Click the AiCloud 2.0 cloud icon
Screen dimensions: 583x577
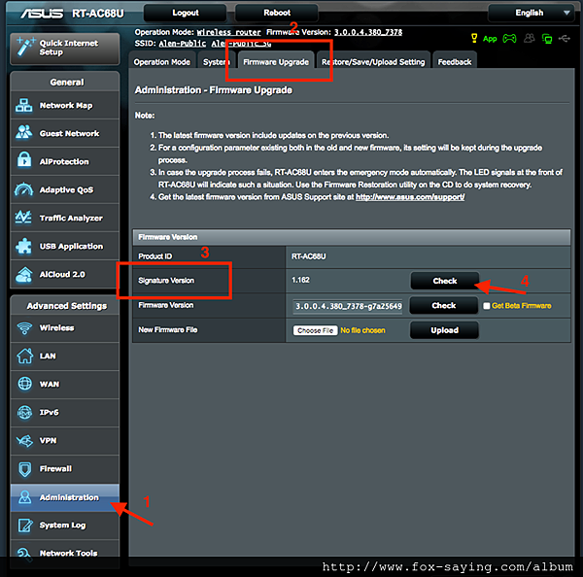pos(23,274)
